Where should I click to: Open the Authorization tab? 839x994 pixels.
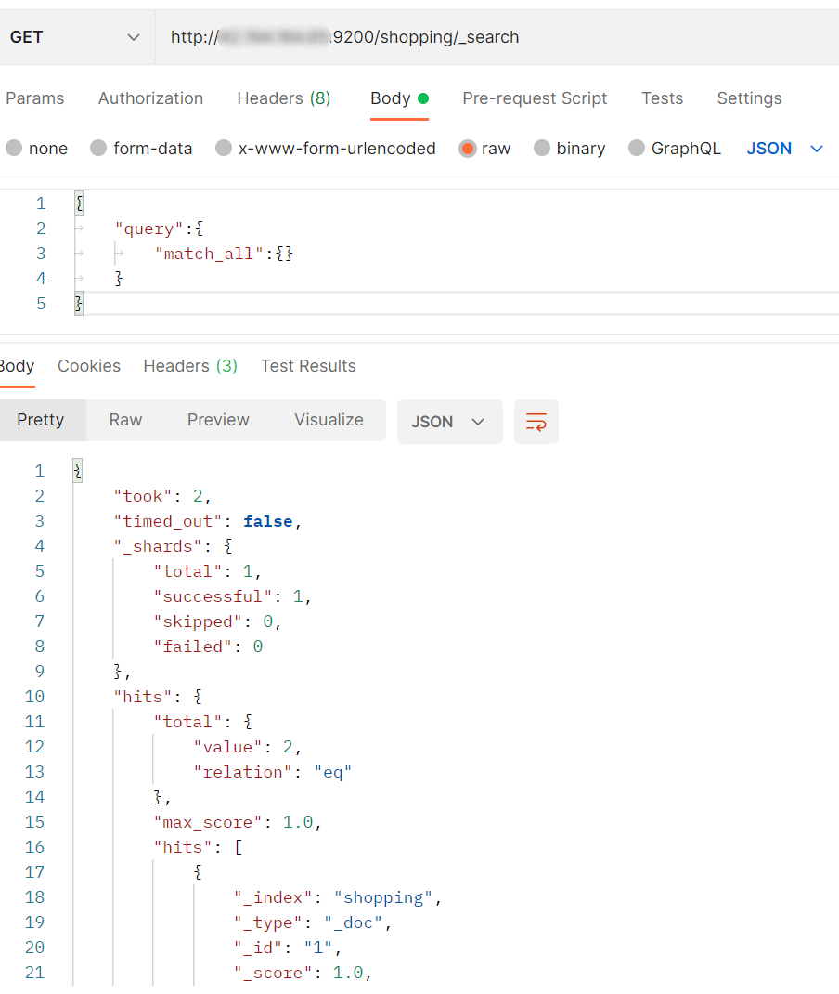click(x=150, y=98)
